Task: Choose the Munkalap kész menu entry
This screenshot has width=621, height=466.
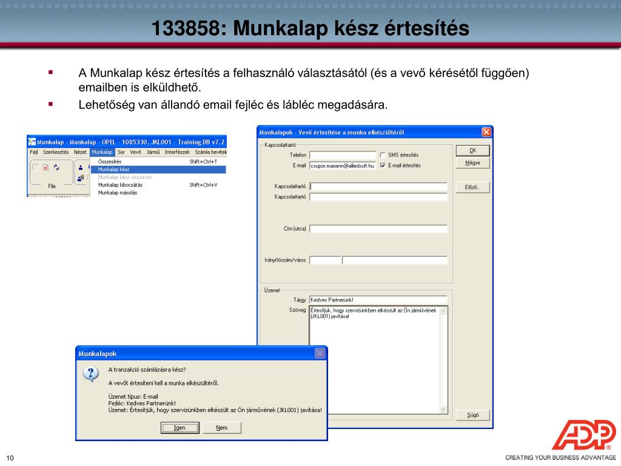Action: (158, 170)
